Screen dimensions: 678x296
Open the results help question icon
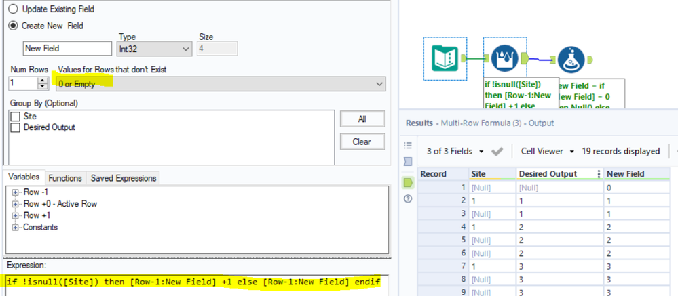(407, 199)
